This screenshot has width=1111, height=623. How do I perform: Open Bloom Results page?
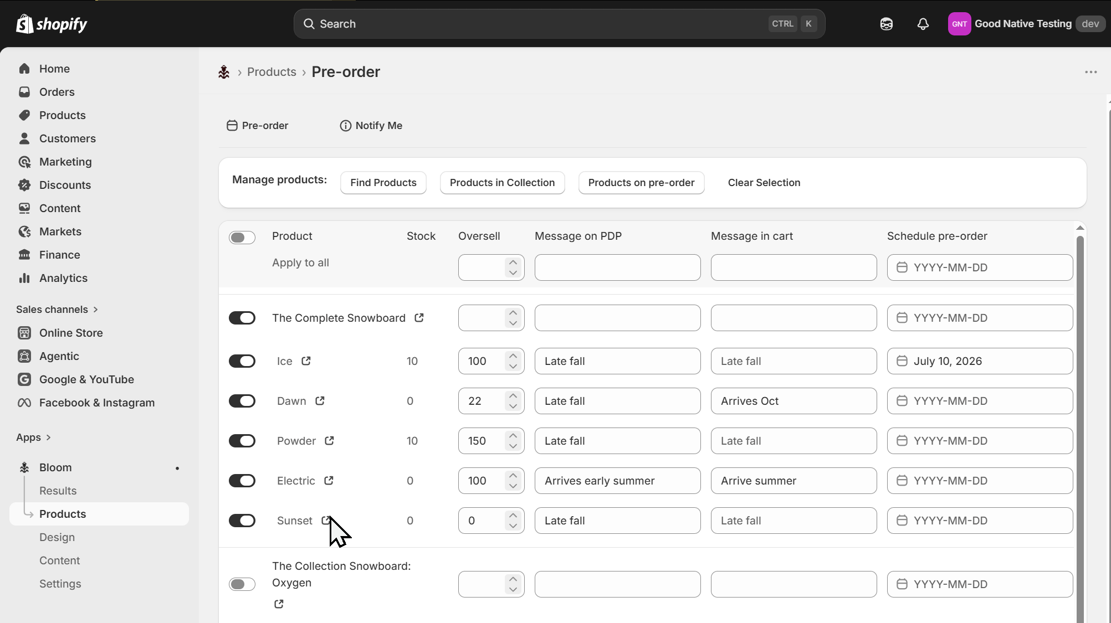point(58,491)
